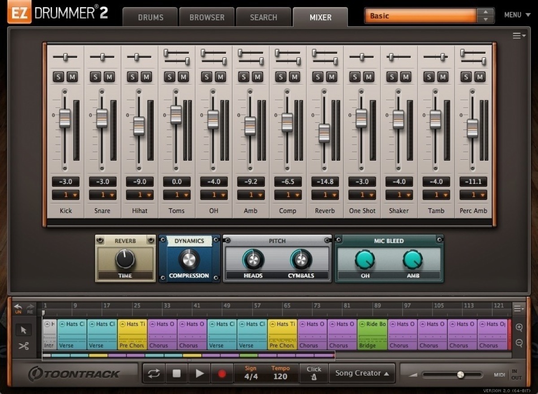Start recording with the red record button
Image resolution: width=538 pixels, height=394 pixels.
[222, 373]
